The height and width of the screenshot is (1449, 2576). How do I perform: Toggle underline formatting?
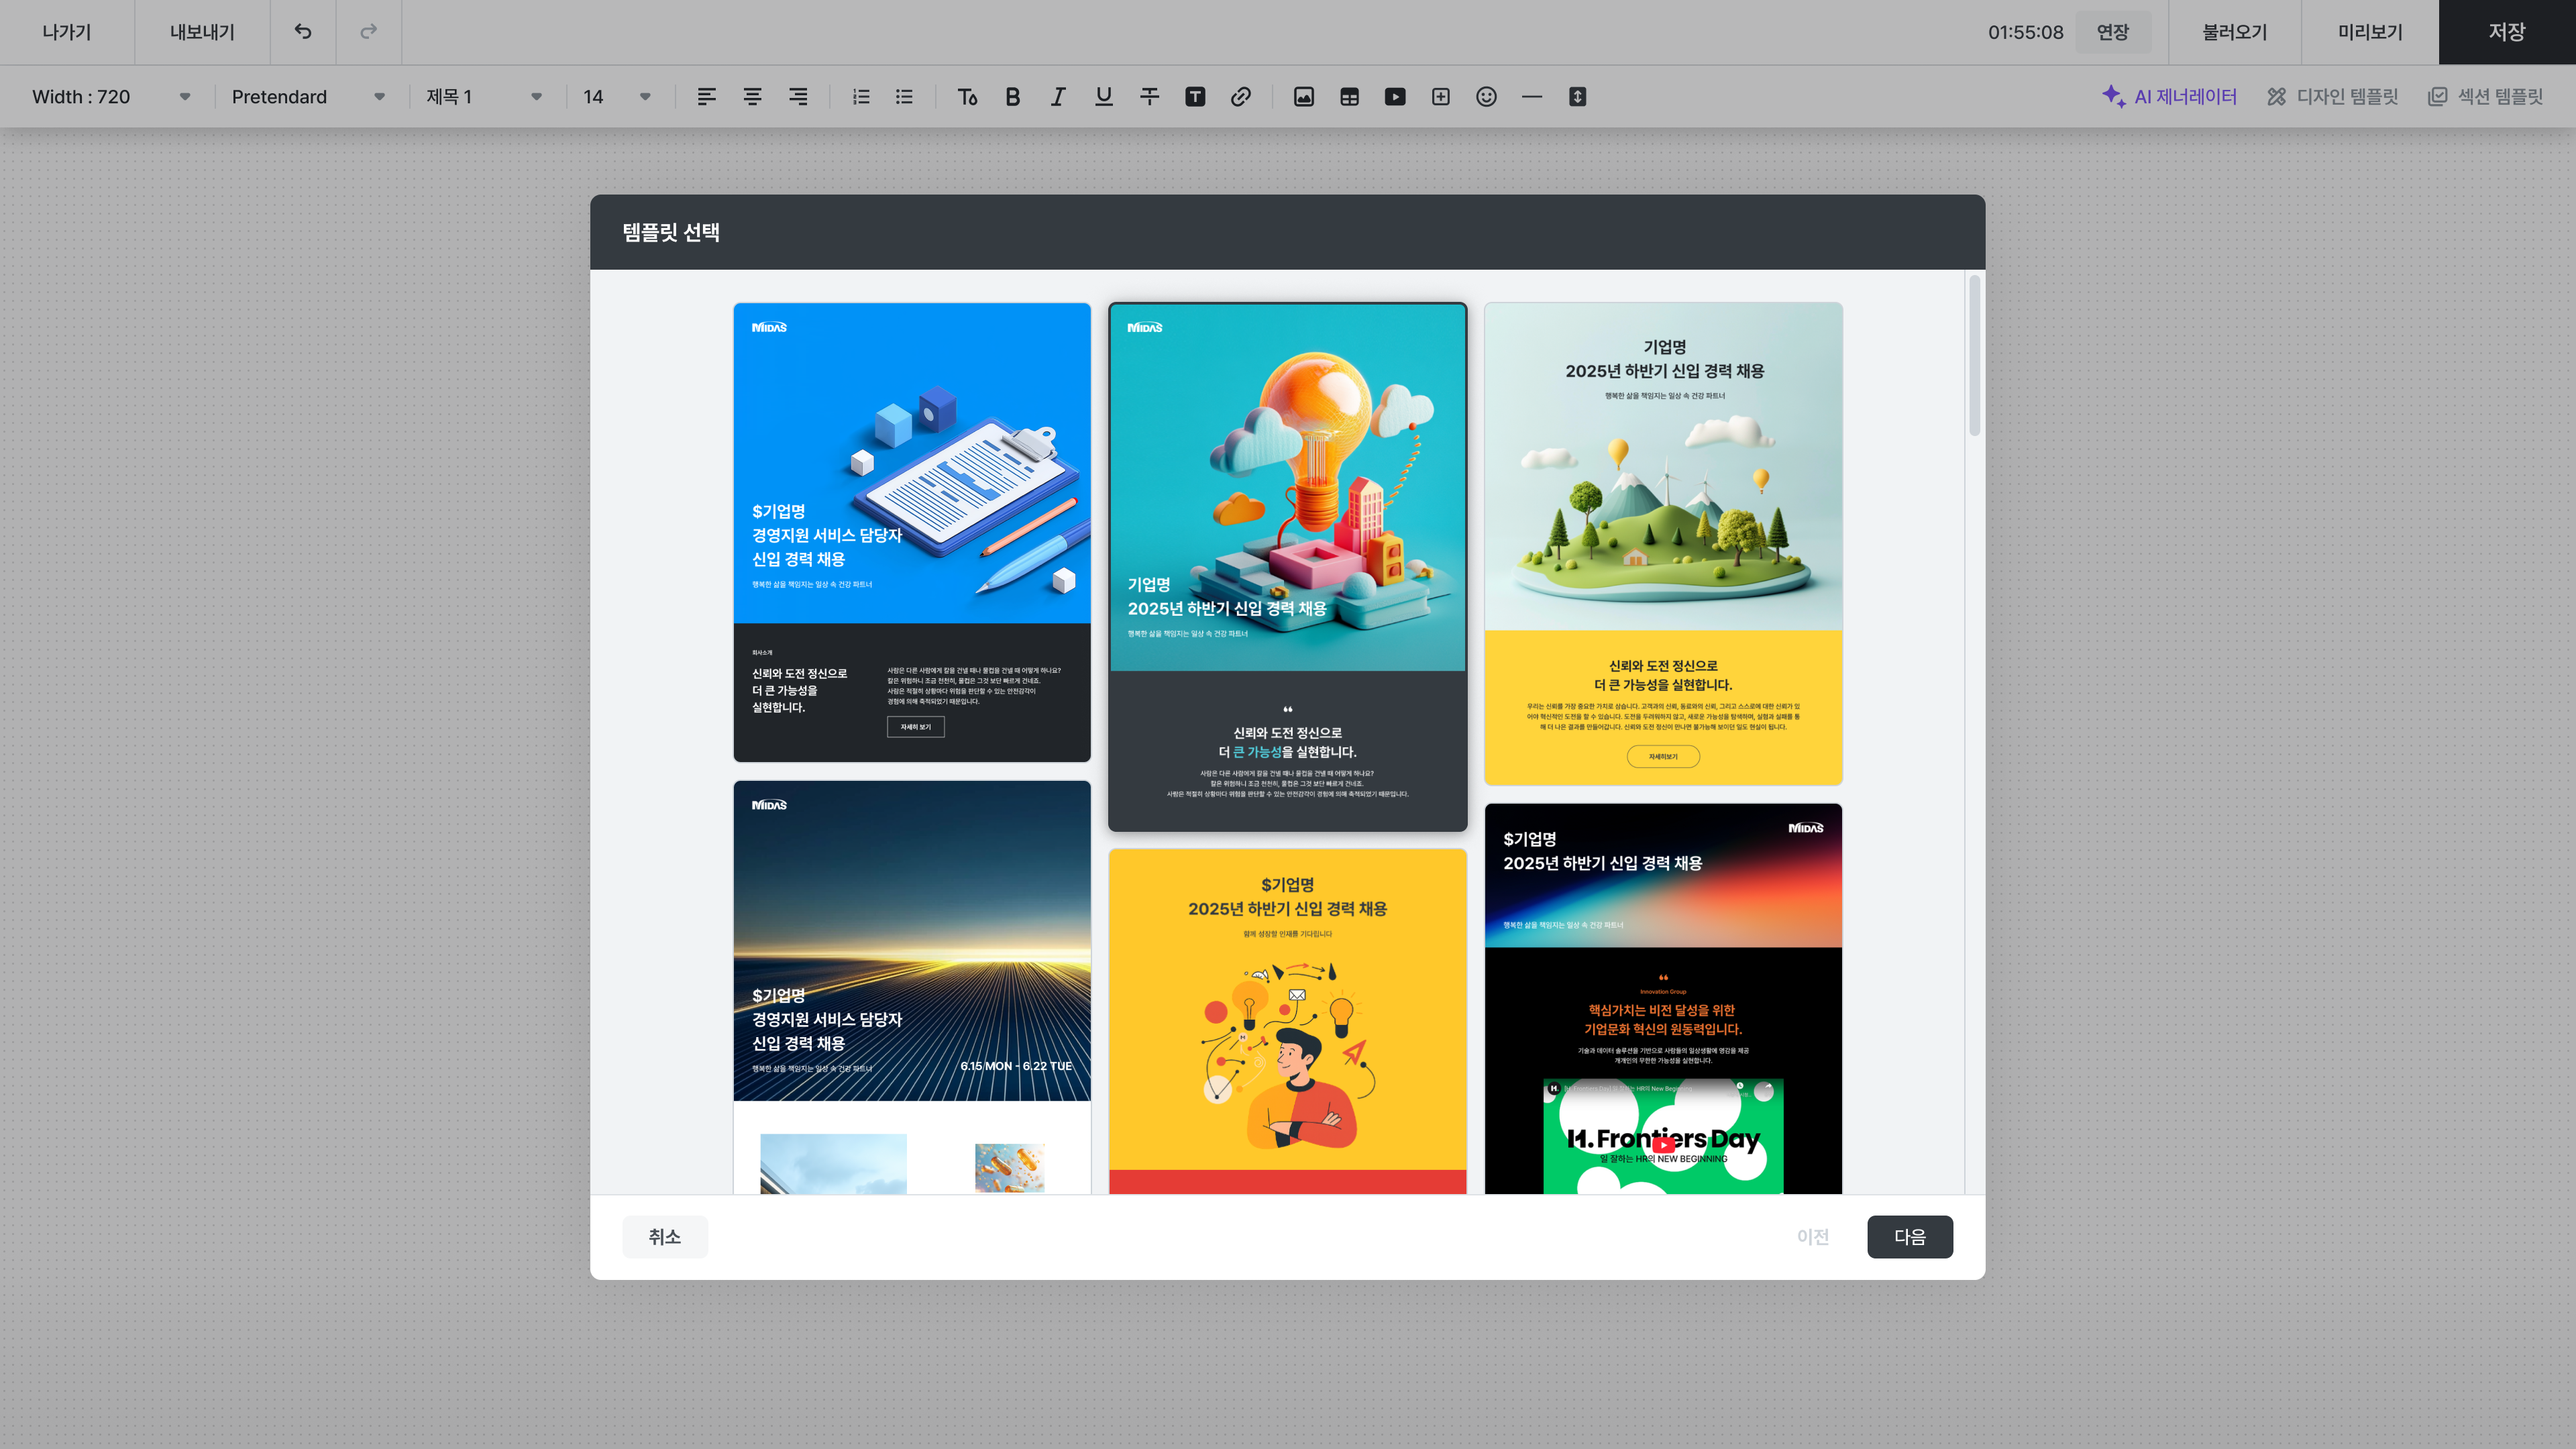pos(1103,97)
